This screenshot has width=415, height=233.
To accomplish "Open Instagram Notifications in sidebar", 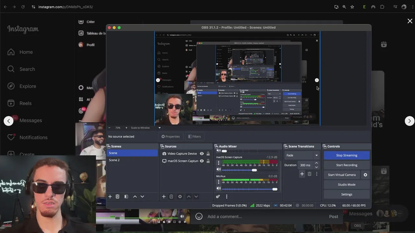I will tap(28, 138).
